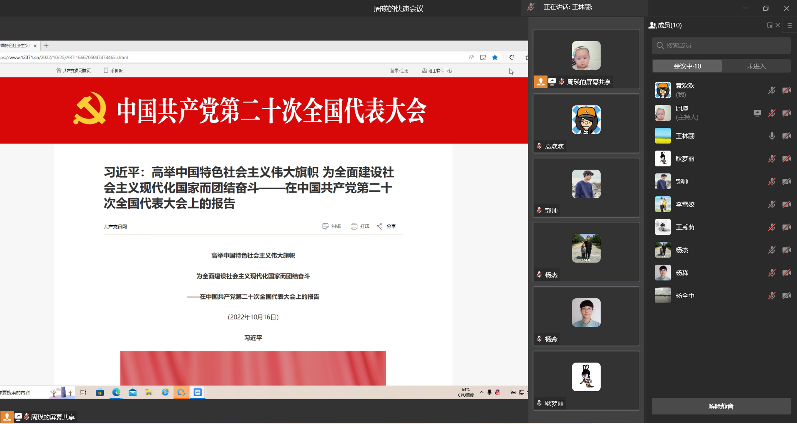This screenshot has width=797, height=424.
Task: Click the 纠错 correction icon on the article
Action: tap(325, 227)
